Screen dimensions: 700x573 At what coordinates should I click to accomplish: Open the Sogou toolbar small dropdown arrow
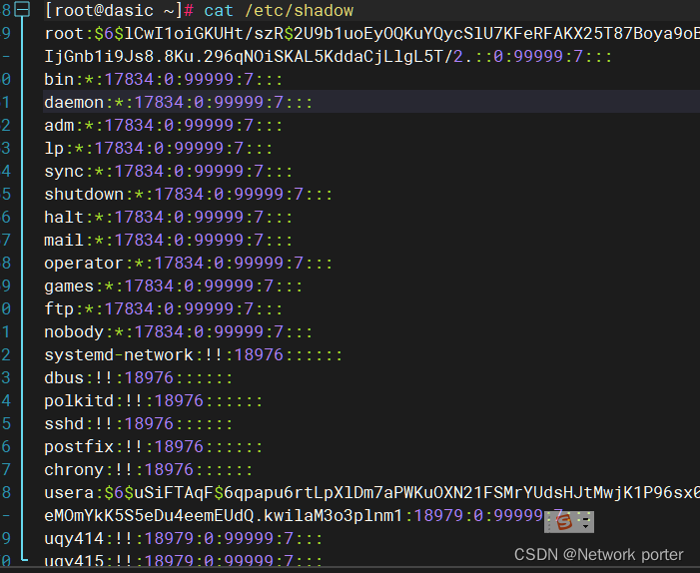[x=585, y=526]
